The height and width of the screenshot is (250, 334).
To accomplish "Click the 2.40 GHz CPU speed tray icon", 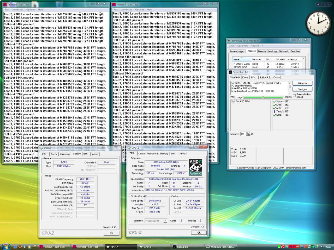I will pyautogui.click(x=309, y=247).
